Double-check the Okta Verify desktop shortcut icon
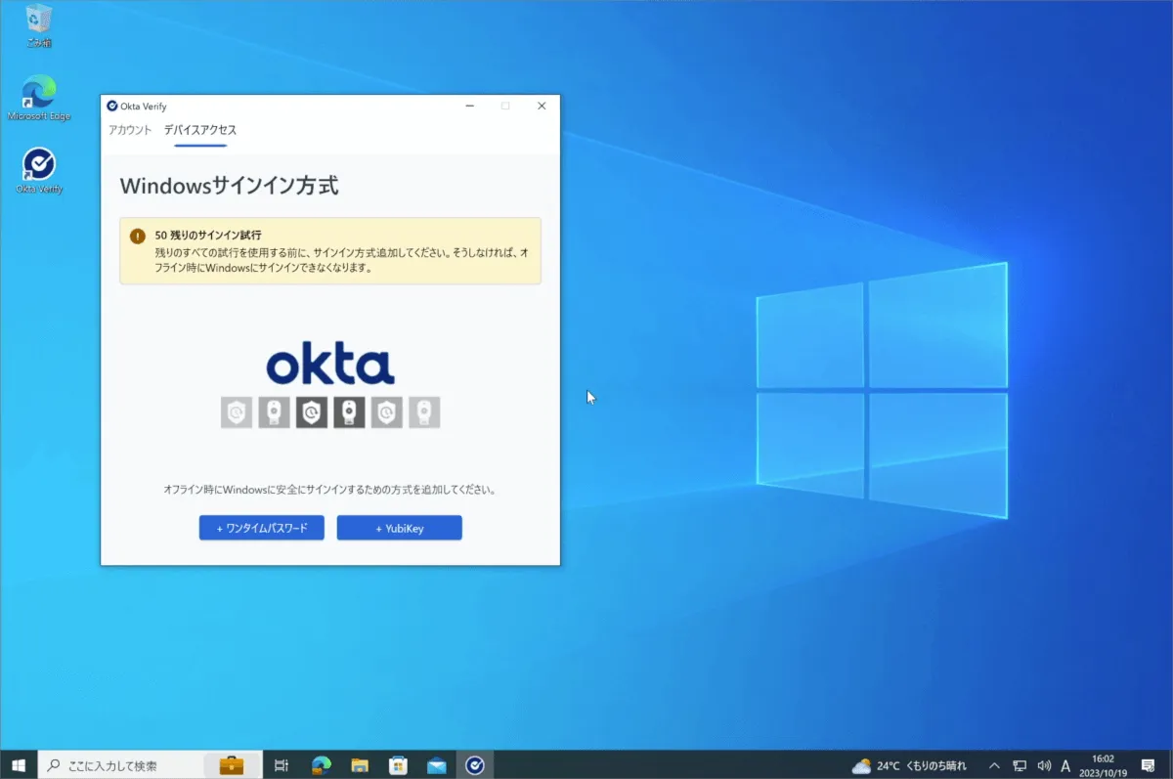Screen dimensions: 1173x779 (x=39, y=164)
